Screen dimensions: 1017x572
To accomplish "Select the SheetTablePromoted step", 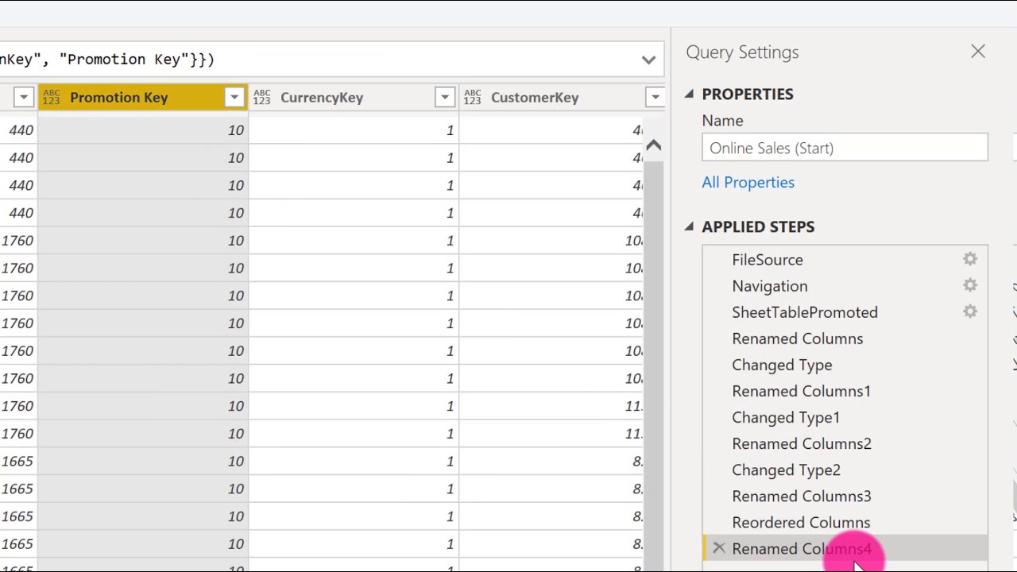I will pos(805,312).
